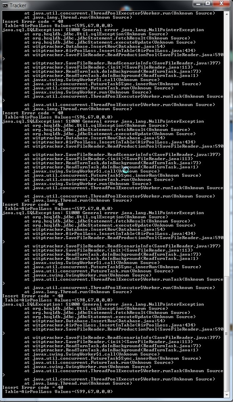Image resolution: width=233 pixels, height=402 pixels.
Task: Minimize the Tracker console window
Action: click(x=198, y=3)
